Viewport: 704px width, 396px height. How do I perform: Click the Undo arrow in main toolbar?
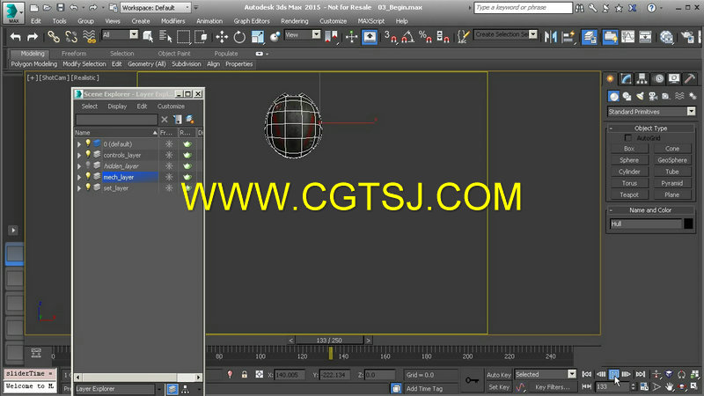tap(15, 37)
